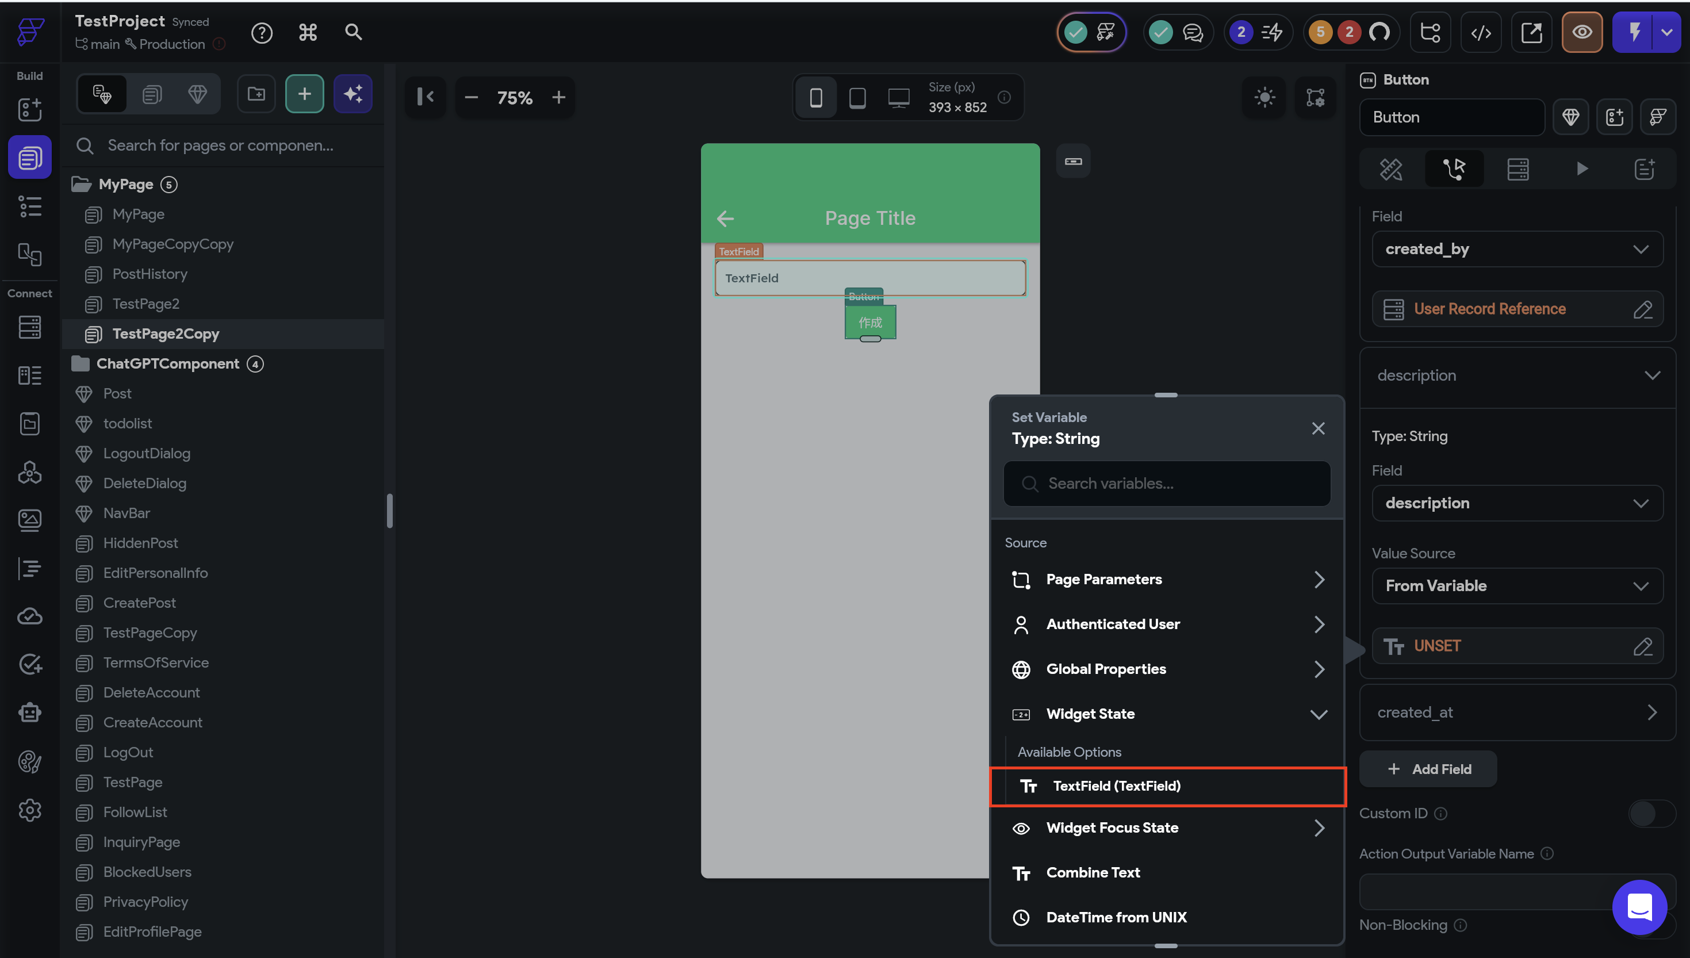
Task: Open the TestPage2 page in tree
Action: (x=145, y=304)
